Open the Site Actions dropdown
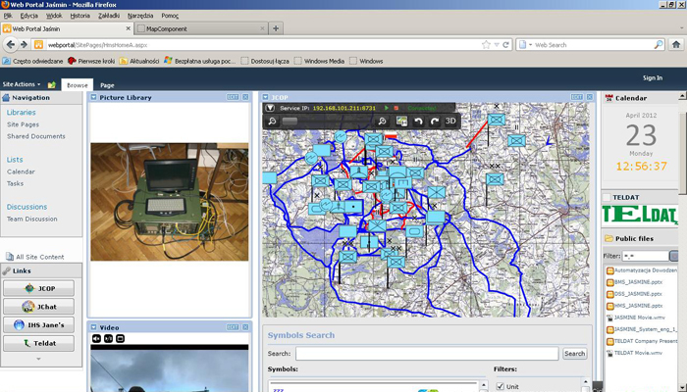This screenshot has height=392, width=687. (22, 84)
